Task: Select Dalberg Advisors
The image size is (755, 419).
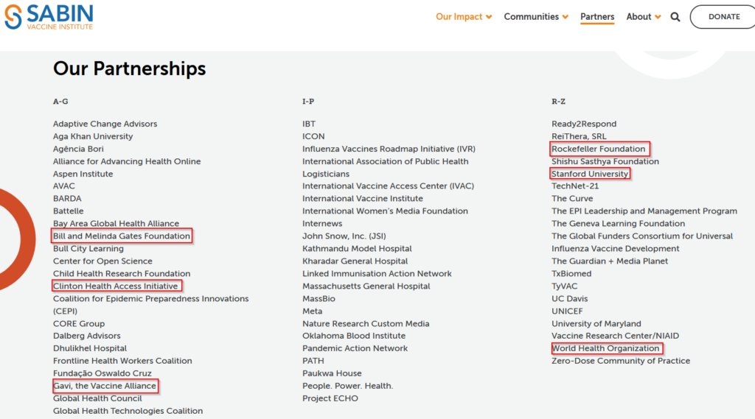Action: click(87, 335)
